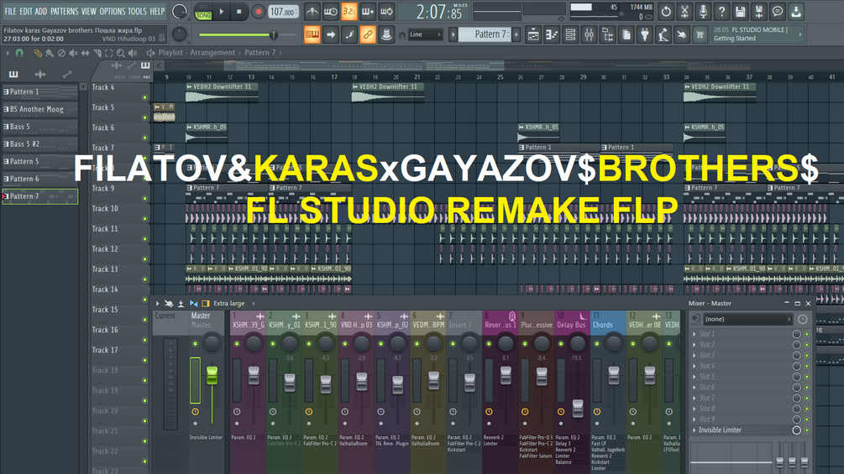The width and height of the screenshot is (844, 474).
Task: Mute Track 15 with its green light
Action: 144,320
